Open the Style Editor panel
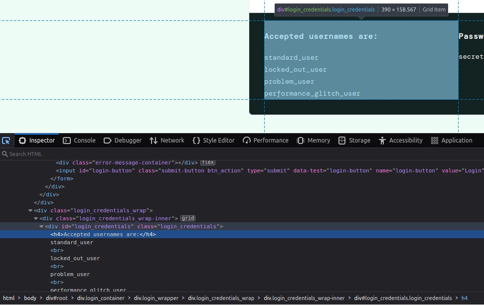The width and height of the screenshot is (484, 305). click(213, 141)
